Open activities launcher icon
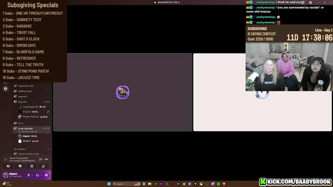333x187 pixels. (32, 166)
